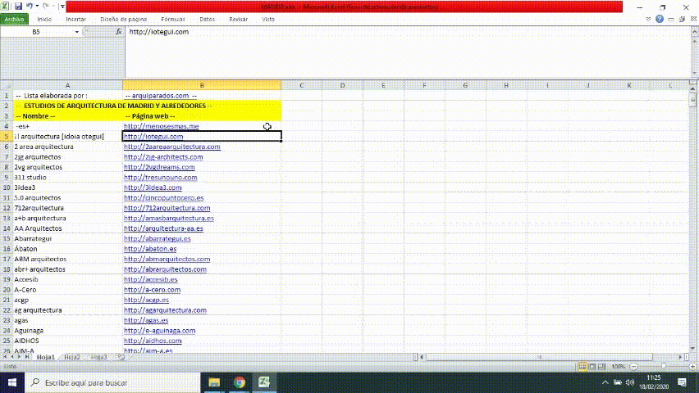Select the '-- Nombre --' header cell

coord(67,116)
